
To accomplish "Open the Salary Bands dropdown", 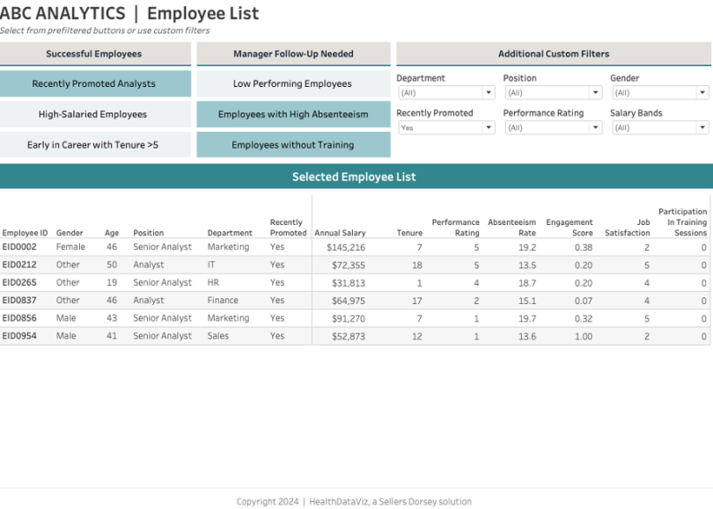I will [659, 128].
